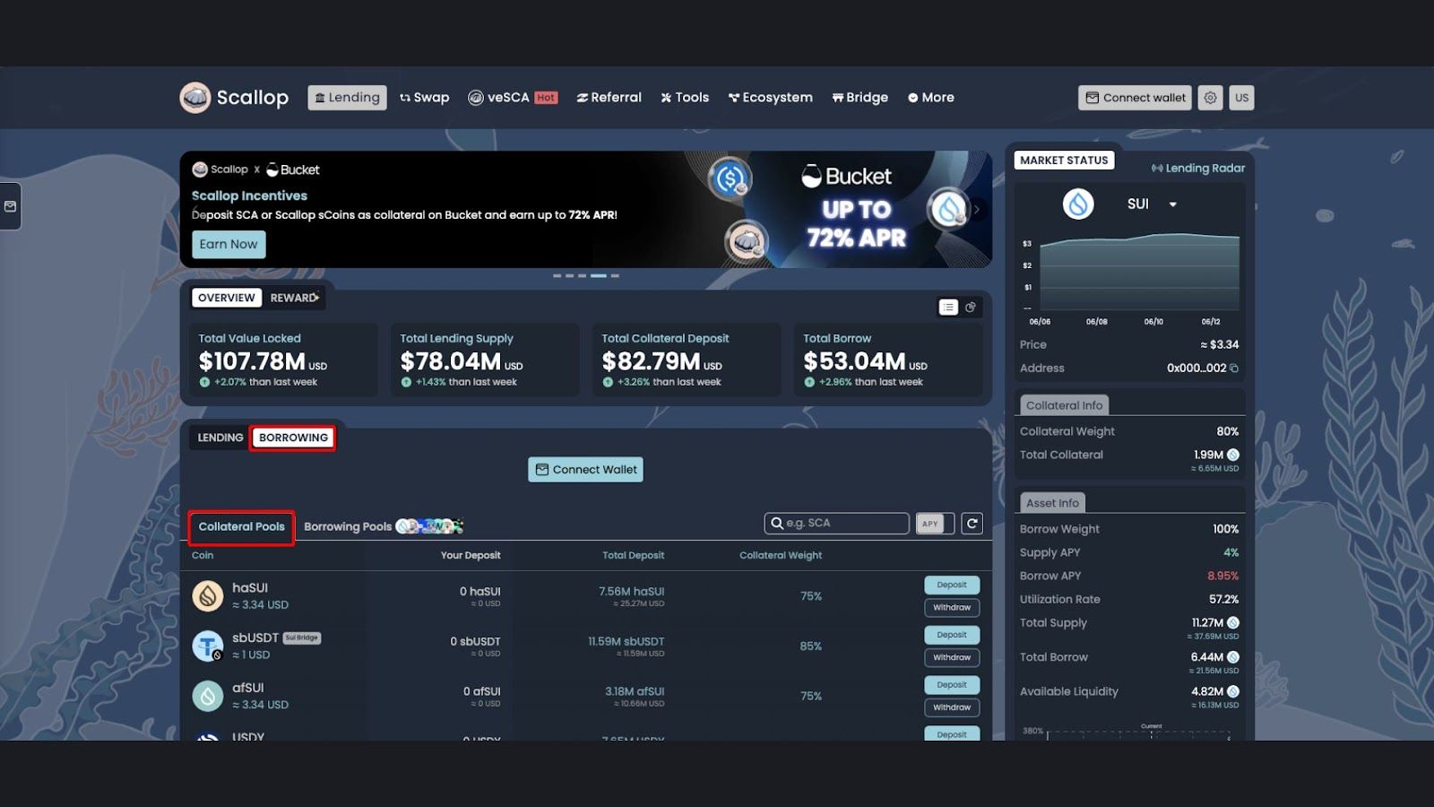The image size is (1434, 807).
Task: Click the SUI icon beside Total Collateral
Action: 1233,456
